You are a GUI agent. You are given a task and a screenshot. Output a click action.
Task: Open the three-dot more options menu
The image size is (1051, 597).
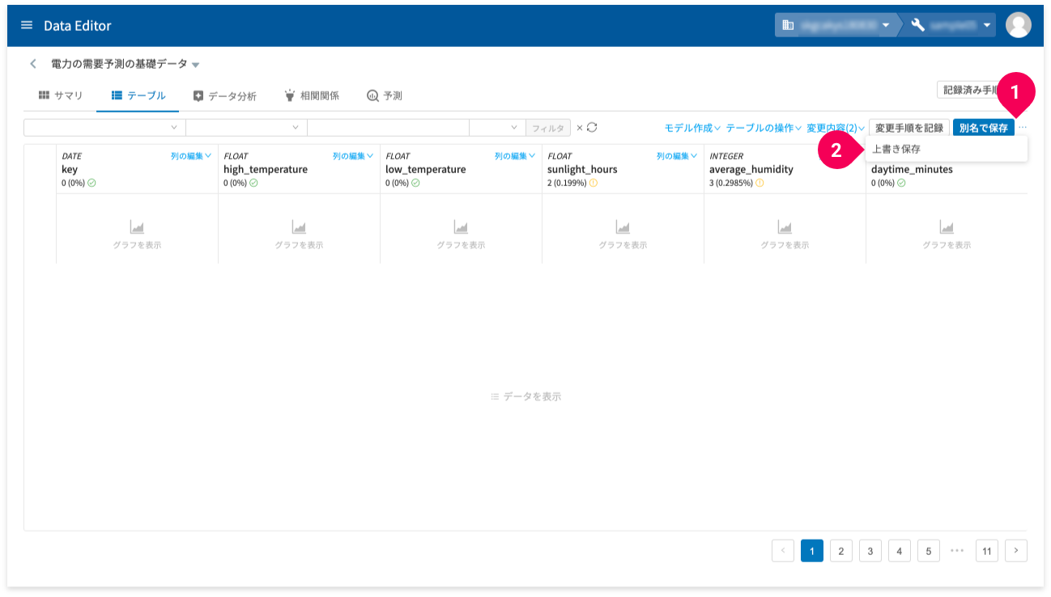(x=1023, y=128)
